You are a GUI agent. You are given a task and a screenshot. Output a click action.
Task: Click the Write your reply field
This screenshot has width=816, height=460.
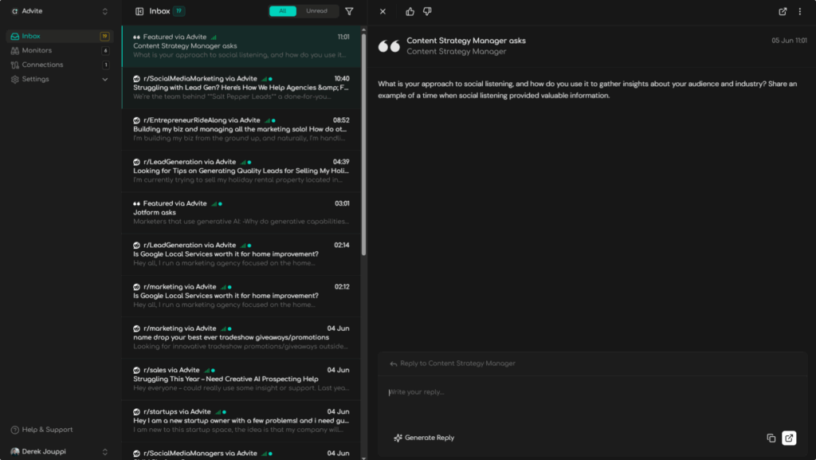click(x=558, y=391)
